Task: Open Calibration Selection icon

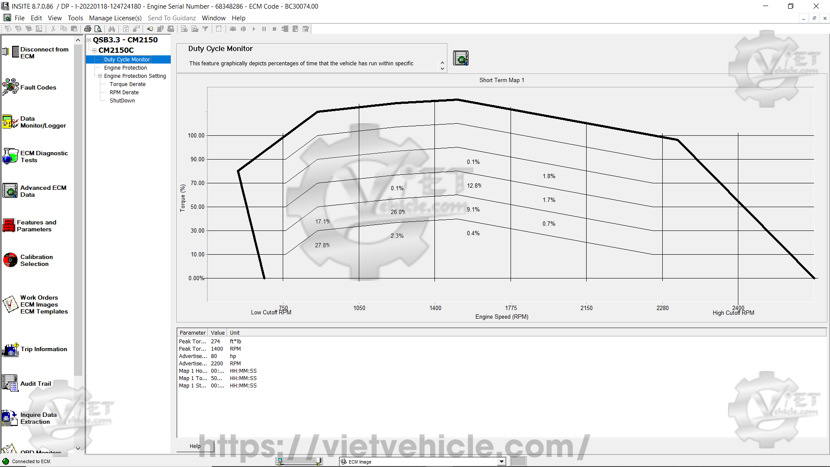Action: pos(10,260)
